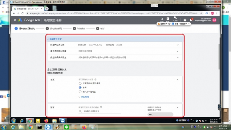Add the suggested English language chip
The image size is (231, 130).
160,114
